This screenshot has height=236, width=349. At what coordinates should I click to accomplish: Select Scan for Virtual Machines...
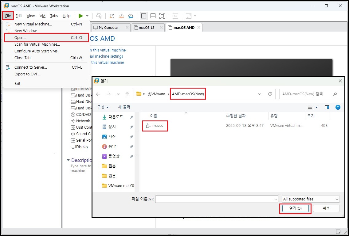46,44
